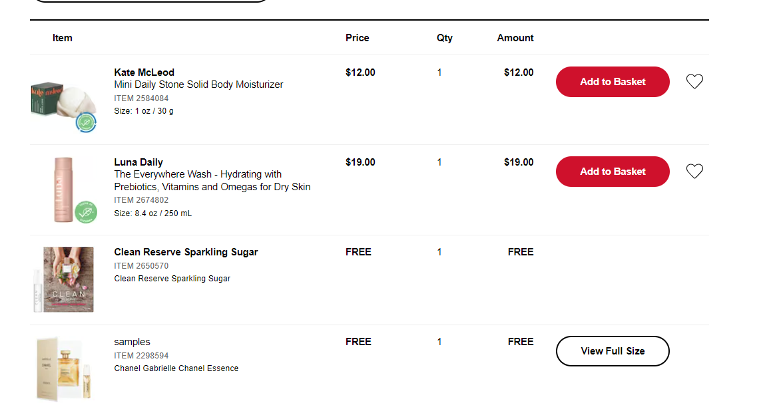Select the Luna Daily bottle thumbnail
Screen dimensions: 771x409
point(63,188)
